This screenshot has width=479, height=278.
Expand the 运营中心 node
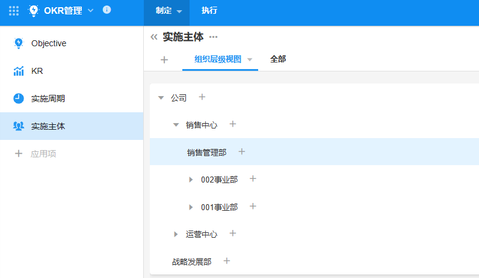click(176, 234)
